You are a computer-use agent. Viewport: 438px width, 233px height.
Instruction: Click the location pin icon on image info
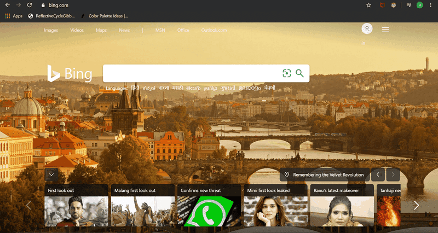pos(286,174)
